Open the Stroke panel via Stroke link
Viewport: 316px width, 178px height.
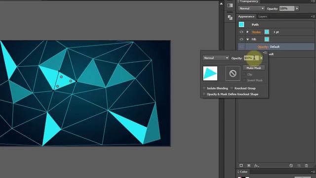tap(256, 32)
